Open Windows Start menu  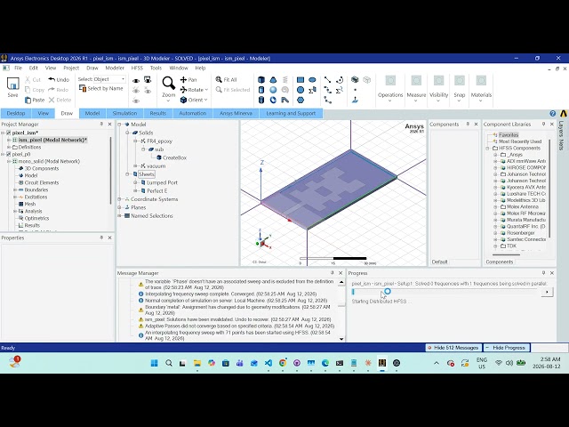(x=154, y=363)
